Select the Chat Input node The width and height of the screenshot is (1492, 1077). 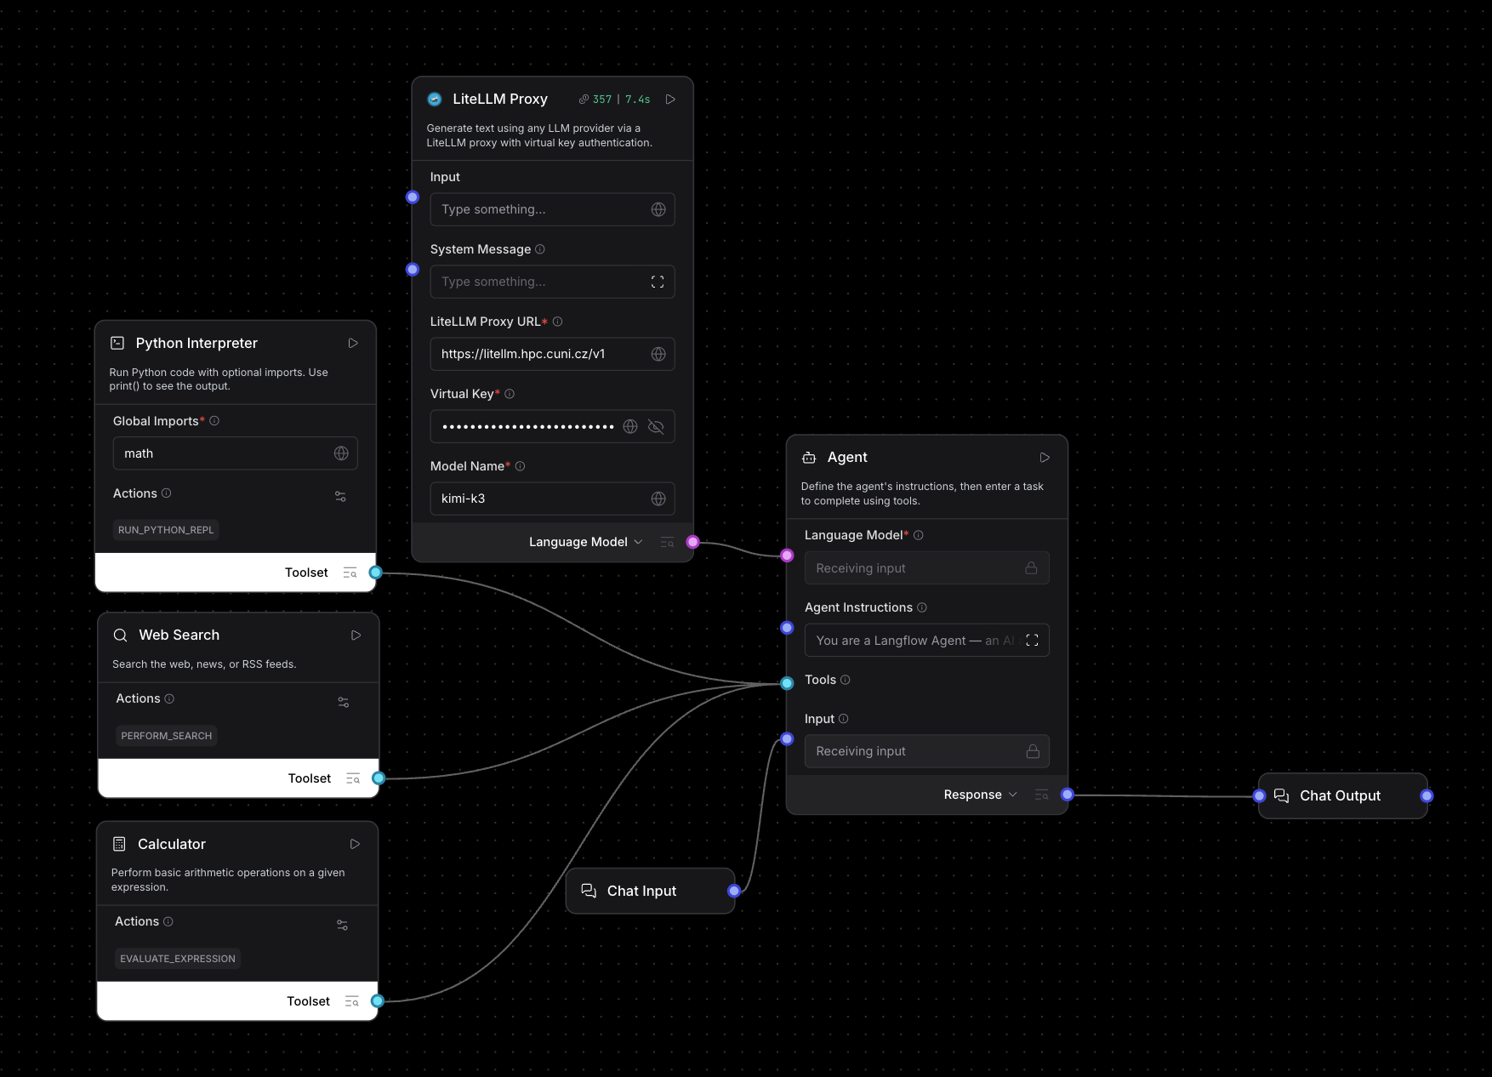tap(650, 891)
